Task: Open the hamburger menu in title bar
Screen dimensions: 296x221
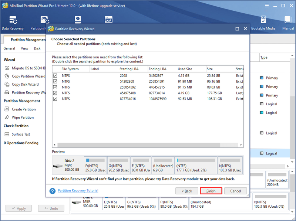Action: pyautogui.click(x=267, y=6)
